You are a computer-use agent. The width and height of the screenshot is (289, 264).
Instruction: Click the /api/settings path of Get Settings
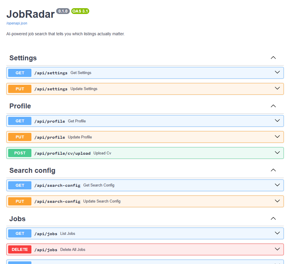tap(51, 73)
